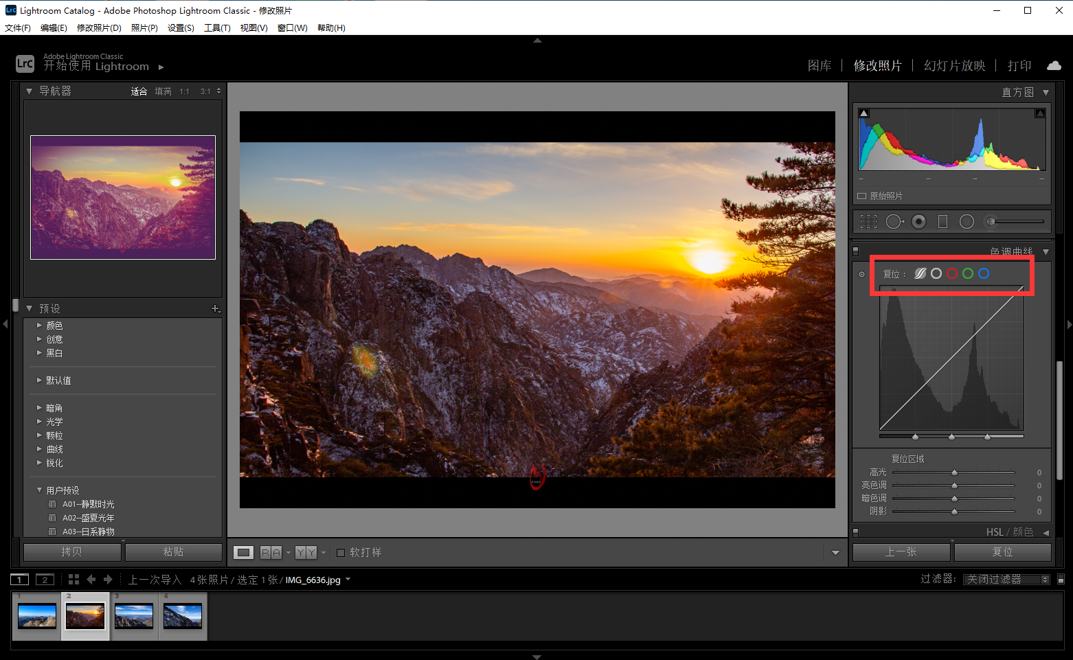Open grid view from filmstrip icon
The height and width of the screenshot is (660, 1073).
74,579
